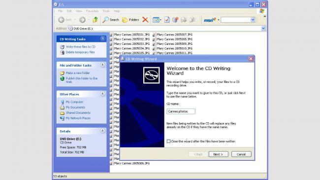
Task: Click the DVD Drive (E:) address field
Action: [x=164, y=29]
